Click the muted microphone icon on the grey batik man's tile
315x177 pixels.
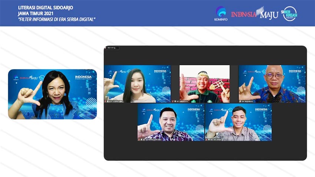pos(206,140)
